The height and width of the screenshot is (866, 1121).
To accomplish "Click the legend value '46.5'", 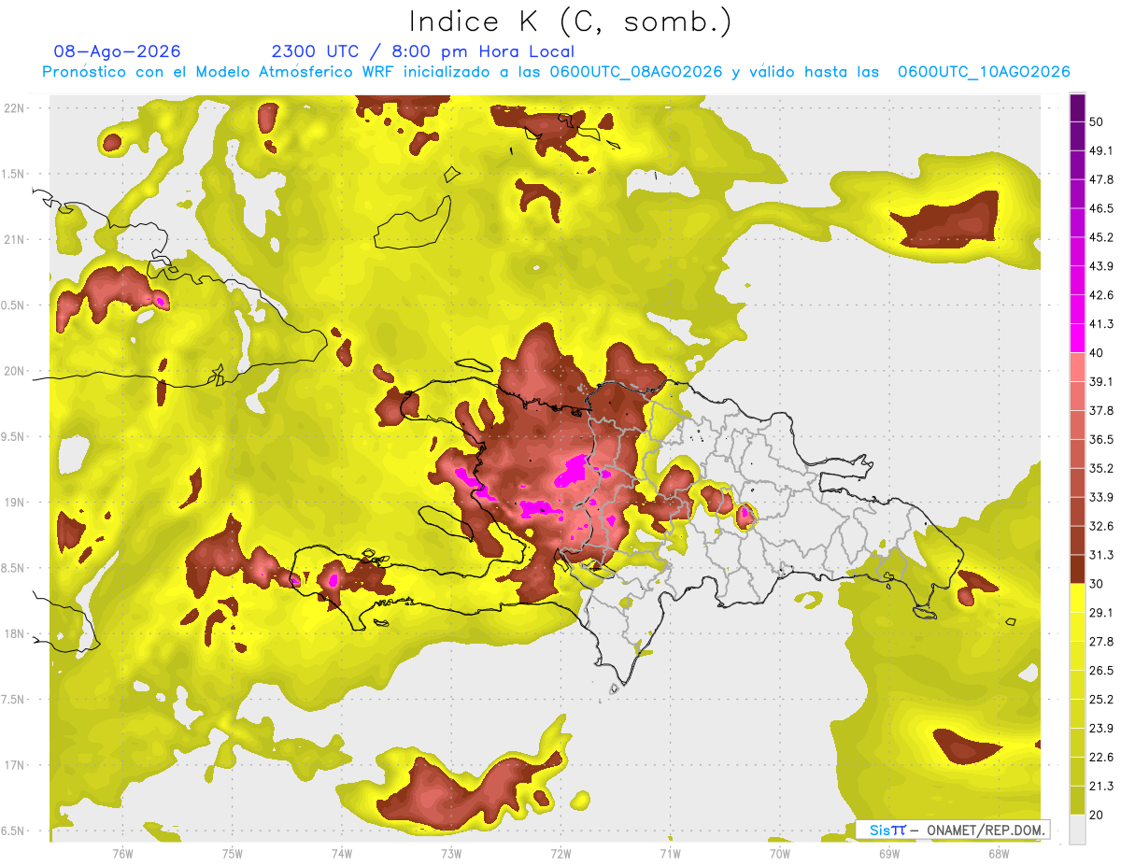I will coord(1101,208).
